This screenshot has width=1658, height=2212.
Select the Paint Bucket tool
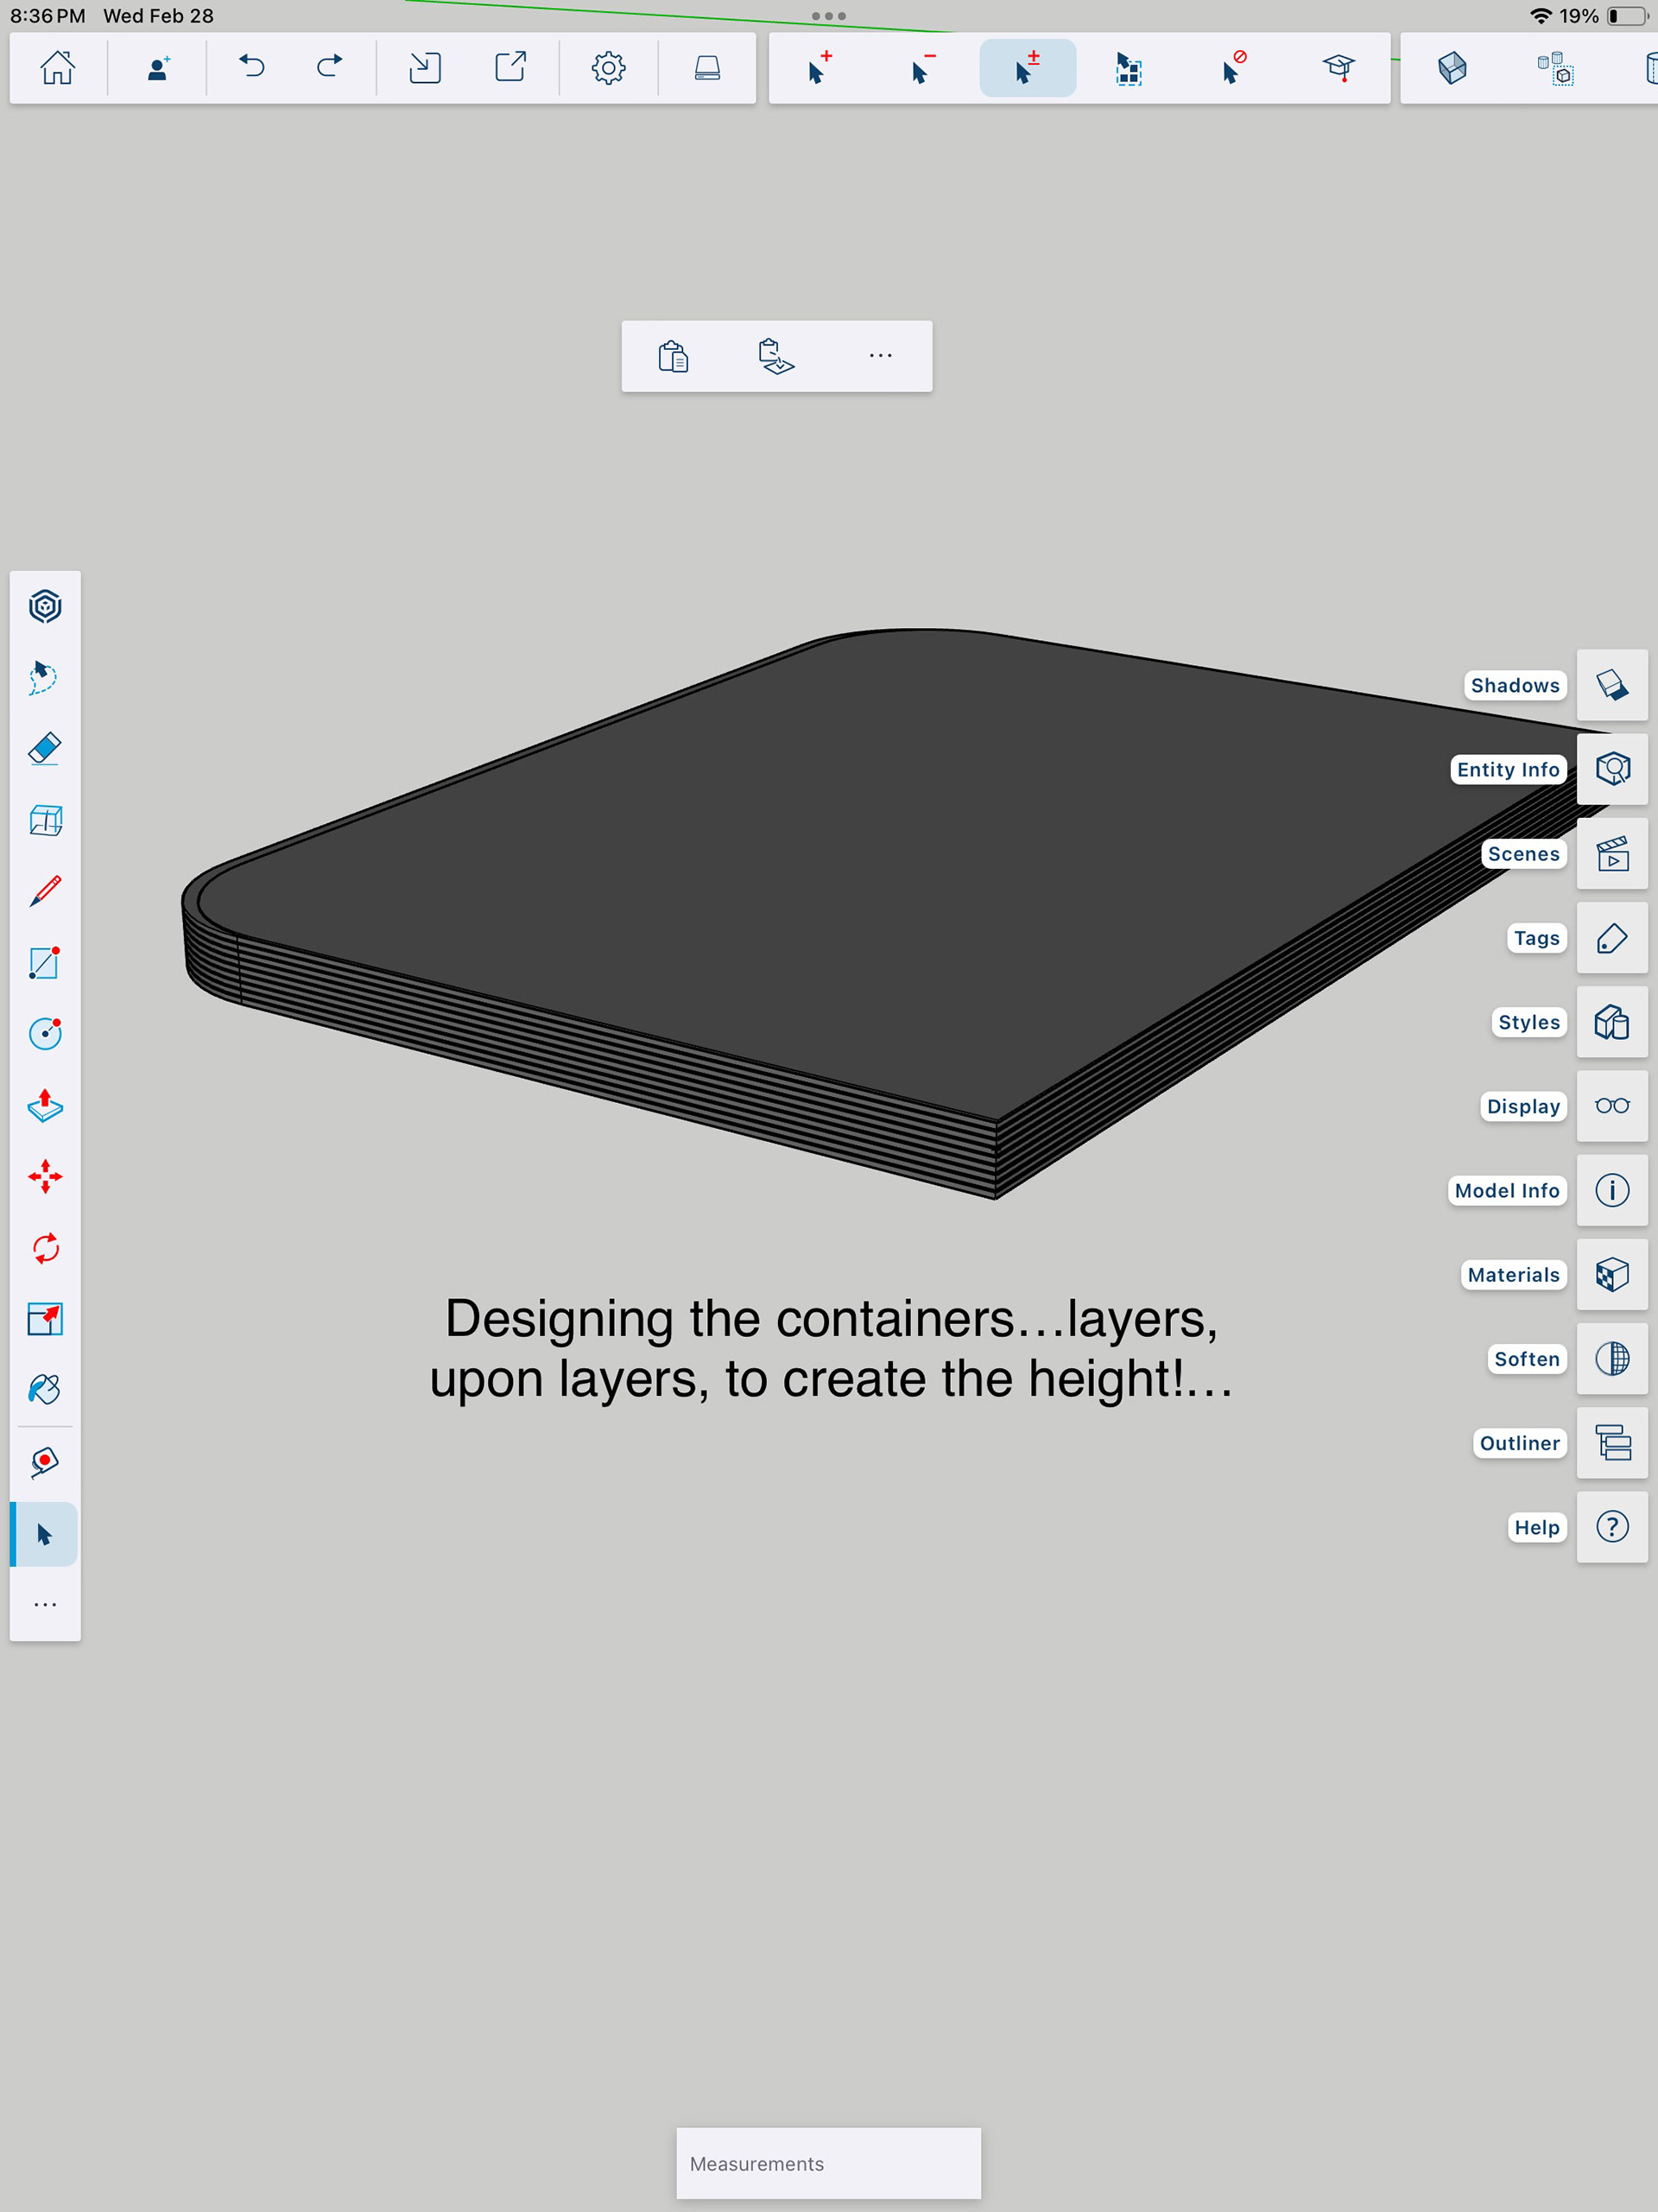click(x=45, y=1389)
